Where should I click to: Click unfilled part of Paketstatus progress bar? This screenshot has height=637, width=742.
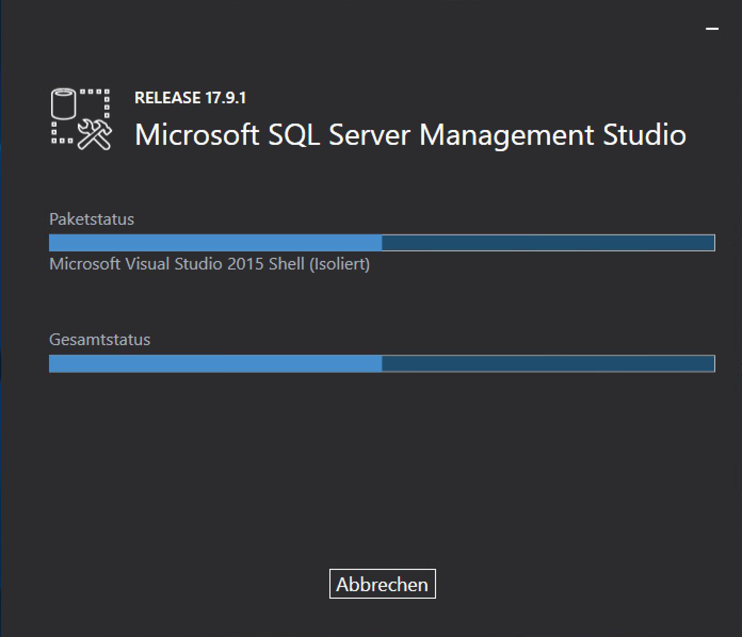(x=548, y=243)
